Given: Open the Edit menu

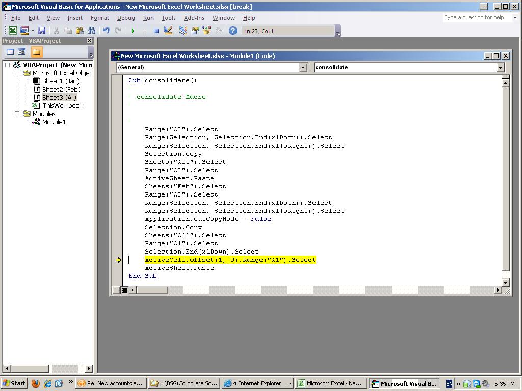Looking at the screenshot, I should [33, 18].
